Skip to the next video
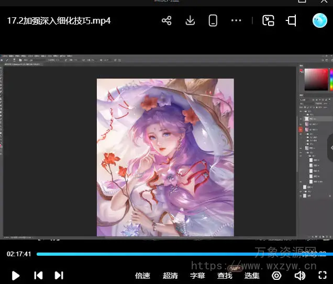The width and height of the screenshot is (333, 284). coord(59,275)
